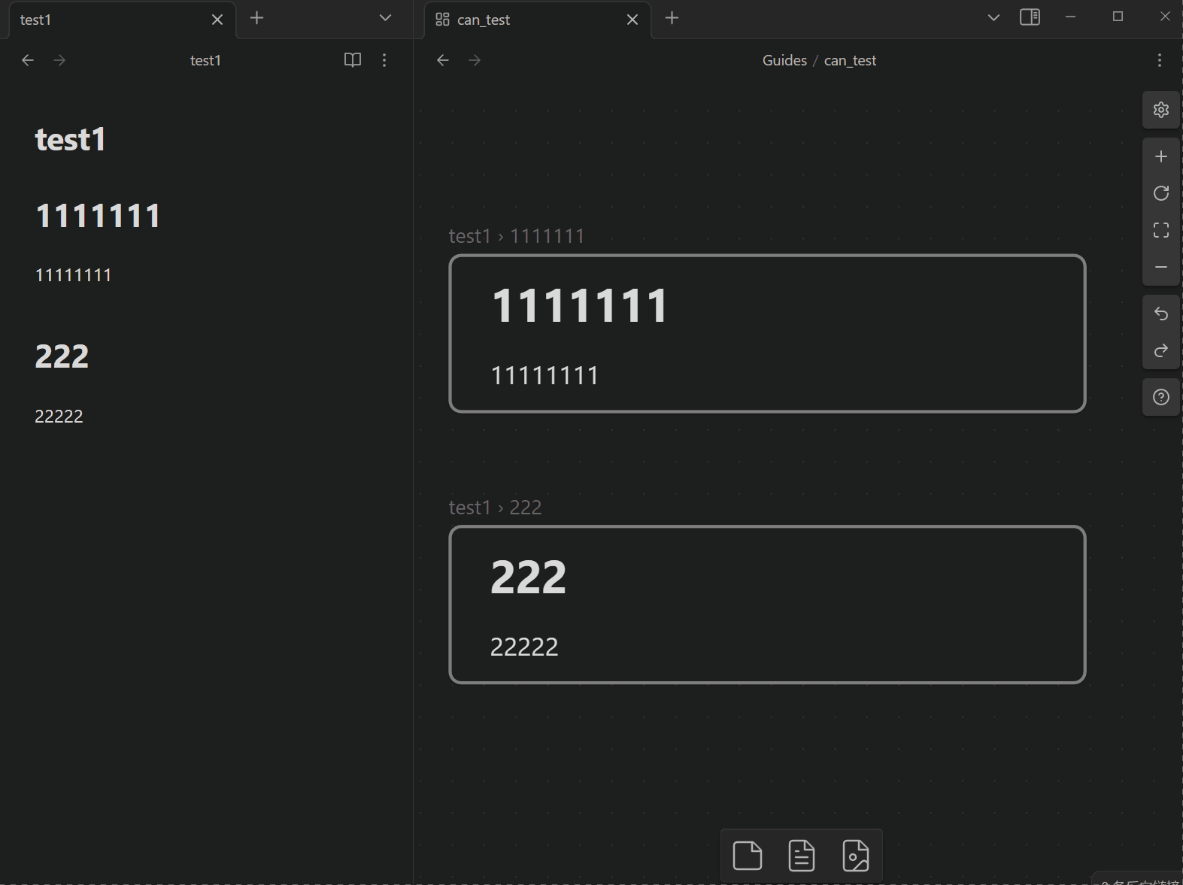1183x885 pixels.
Task: Reset canvas zoom level
Action: (x=1160, y=193)
